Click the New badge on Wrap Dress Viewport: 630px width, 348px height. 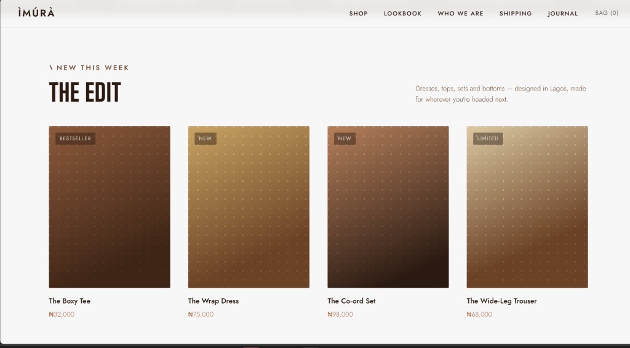205,139
